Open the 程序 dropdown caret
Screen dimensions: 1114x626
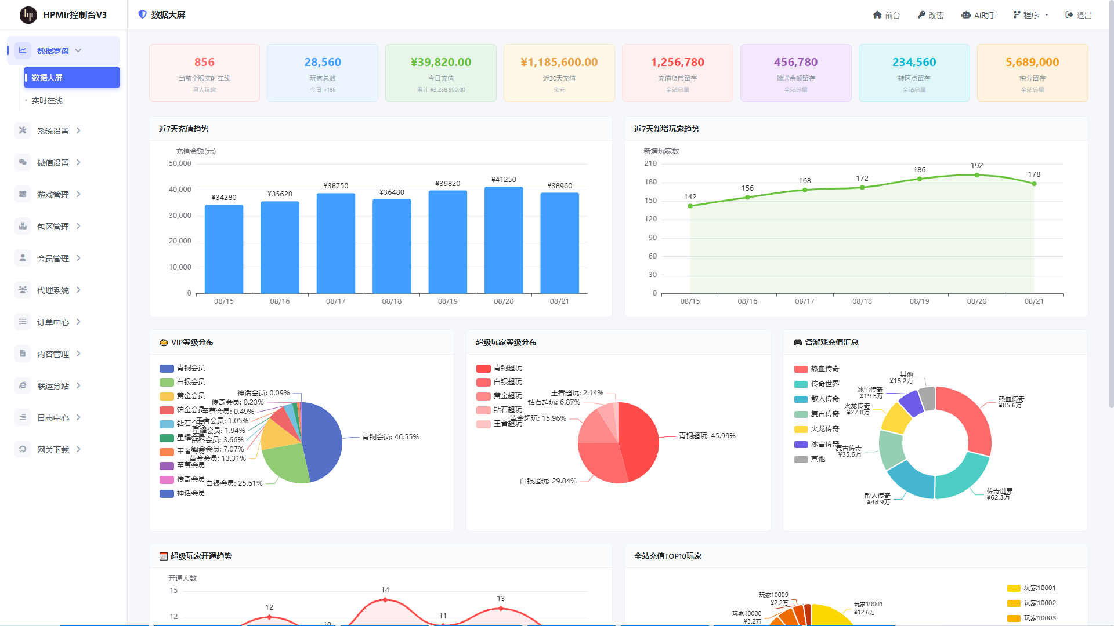[1047, 15]
